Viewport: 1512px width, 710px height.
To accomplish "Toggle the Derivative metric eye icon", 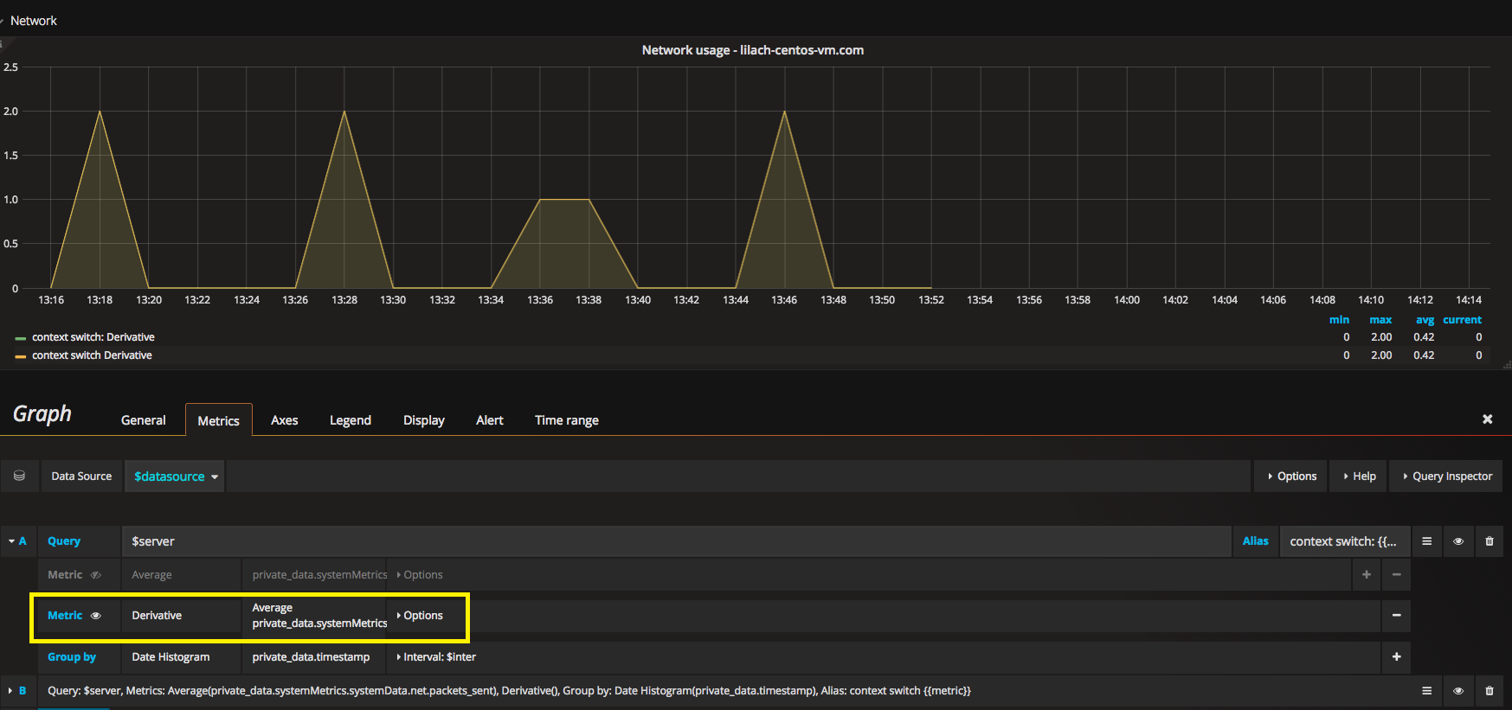I will 96,616.
